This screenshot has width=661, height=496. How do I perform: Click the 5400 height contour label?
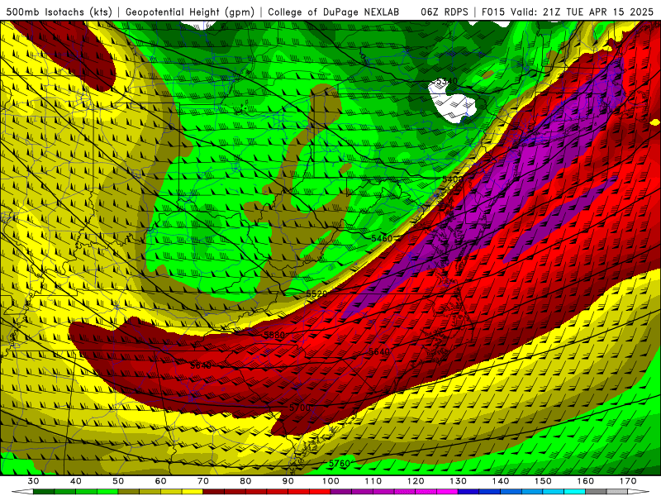pos(452,179)
